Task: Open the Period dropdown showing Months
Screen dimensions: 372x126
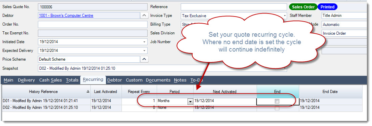Action: pos(190,101)
